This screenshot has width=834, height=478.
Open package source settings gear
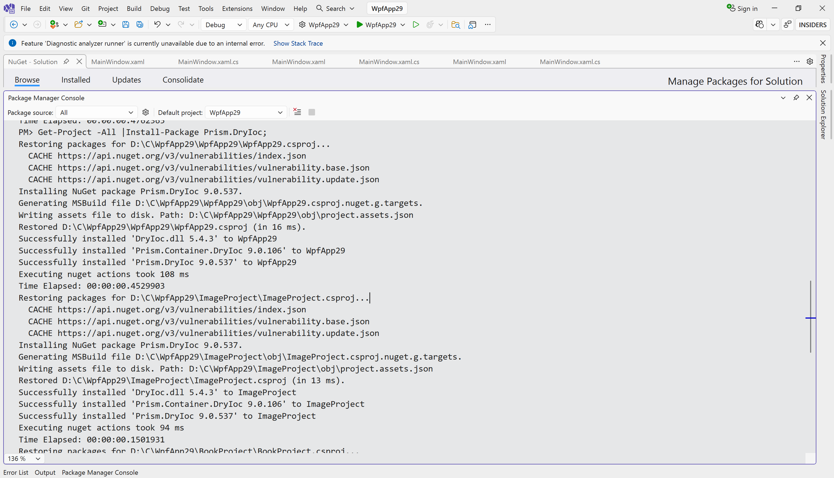click(x=145, y=112)
